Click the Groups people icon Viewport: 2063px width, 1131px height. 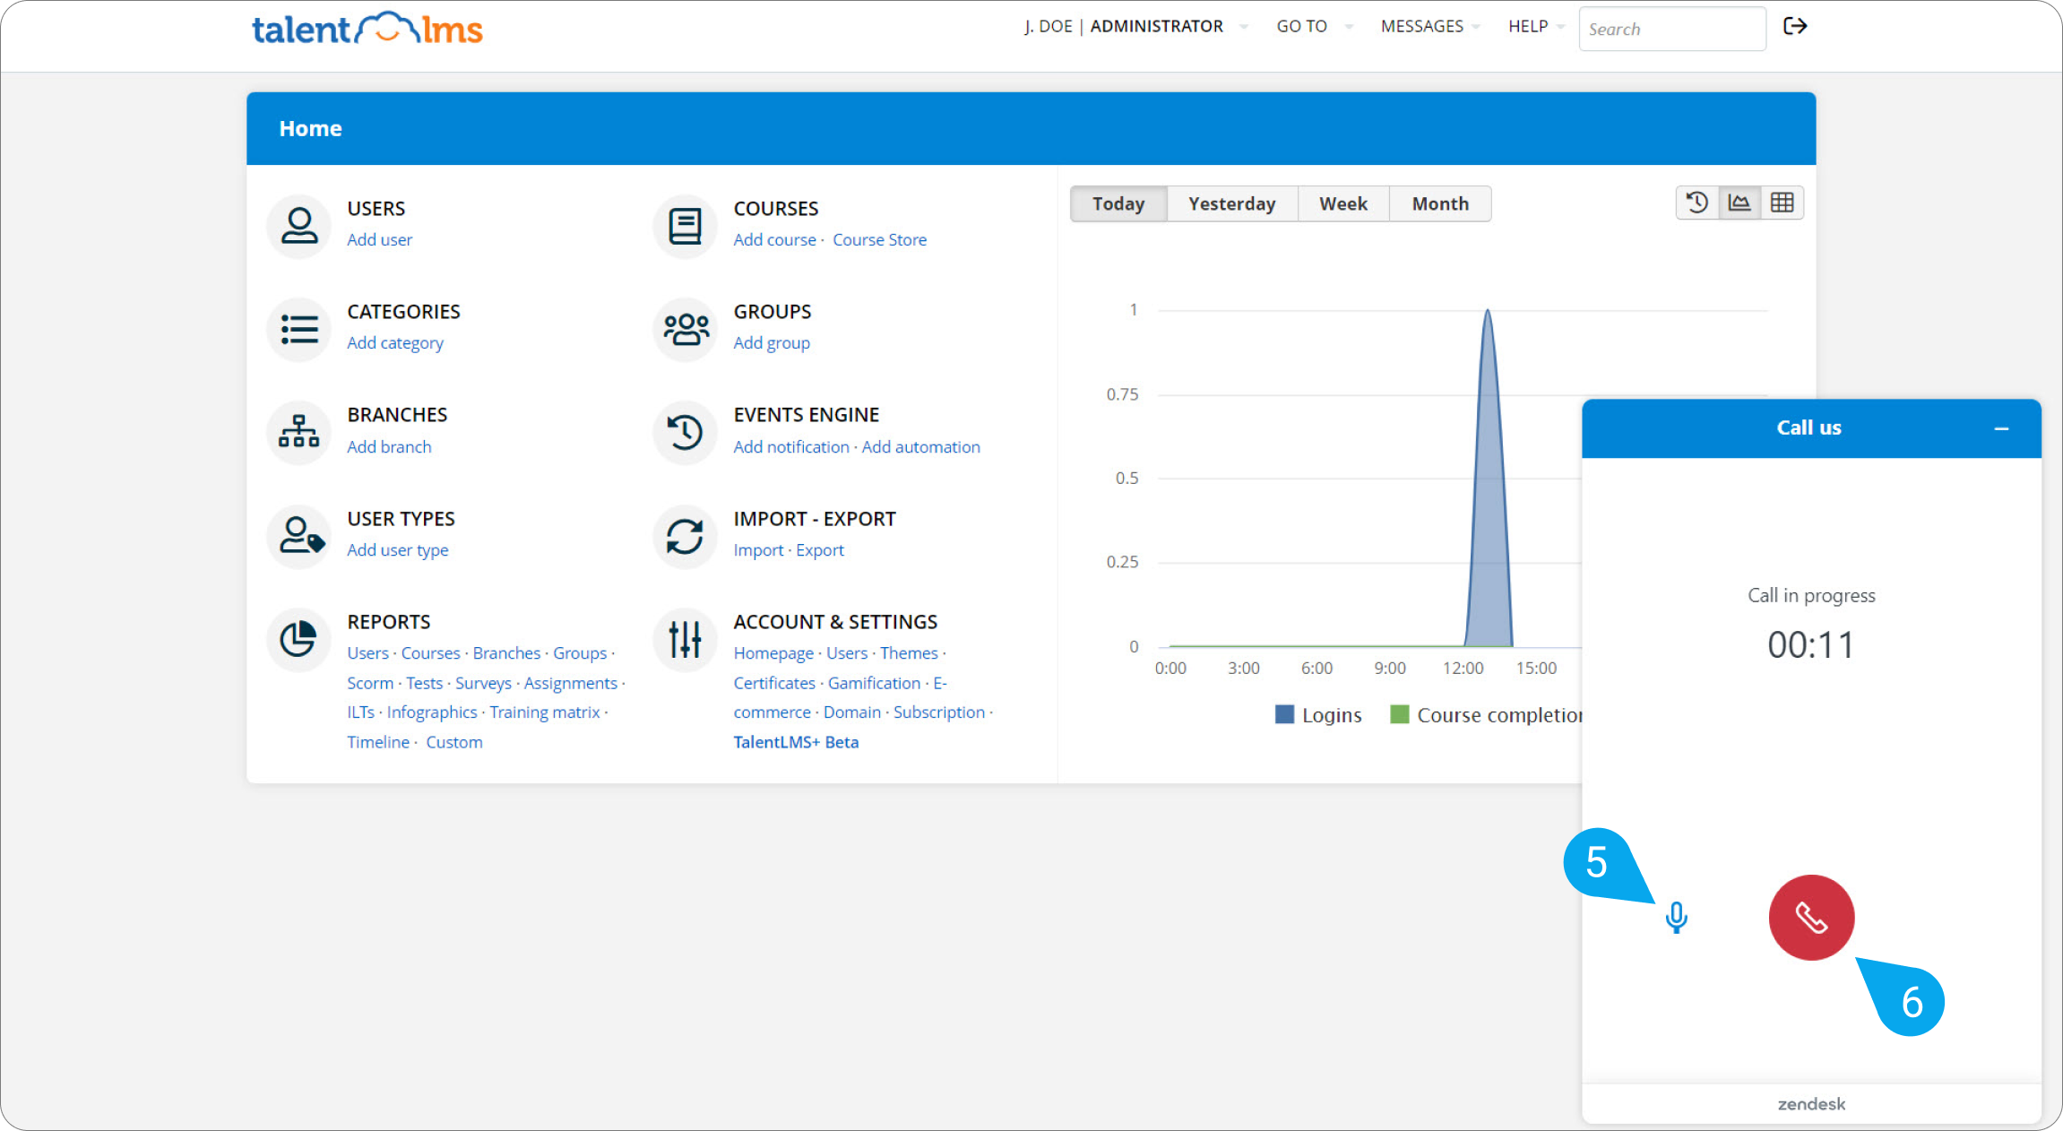[x=686, y=329]
